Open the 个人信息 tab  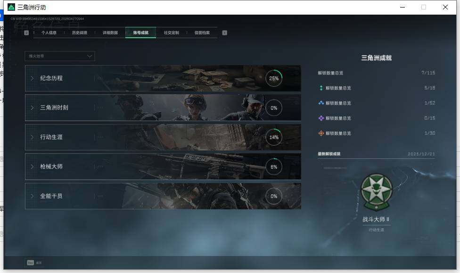(x=49, y=33)
